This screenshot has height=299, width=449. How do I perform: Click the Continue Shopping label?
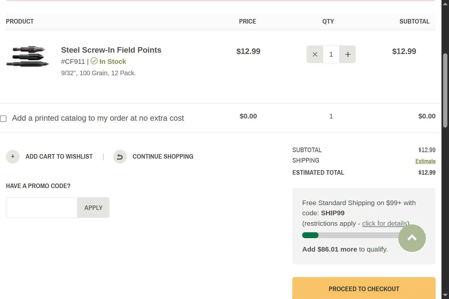point(163,157)
